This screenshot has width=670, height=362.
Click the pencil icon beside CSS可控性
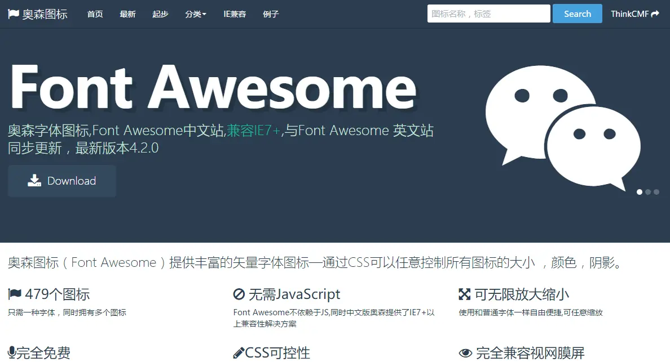(x=239, y=353)
